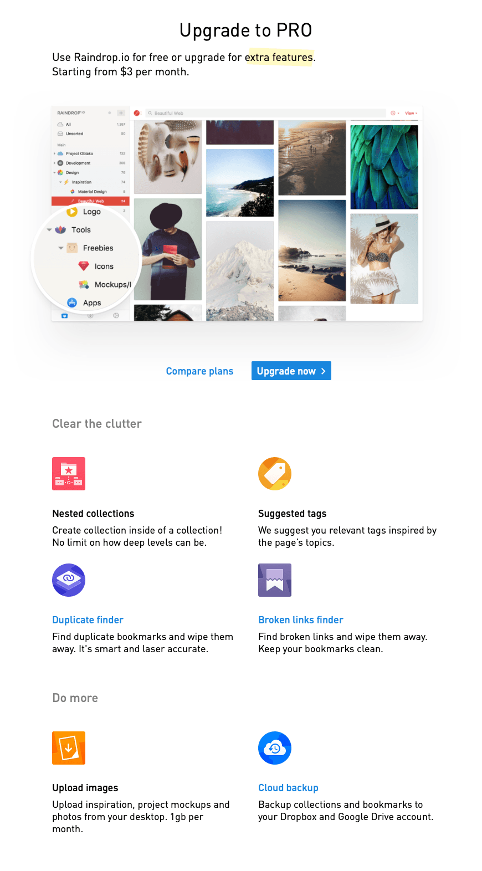Collapse the Freebies folder arrow
Screen dimensions: 482x871
click(x=61, y=248)
